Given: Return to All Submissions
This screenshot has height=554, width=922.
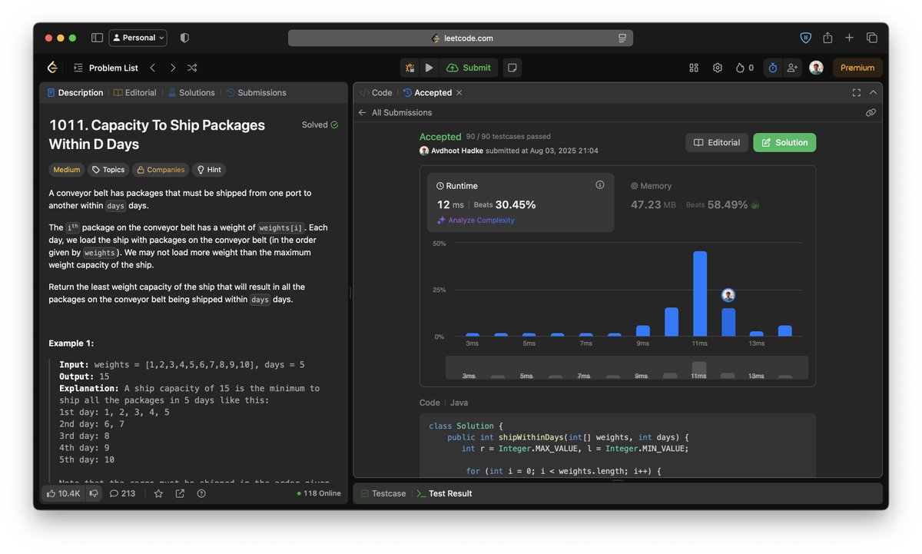Looking at the screenshot, I should pyautogui.click(x=395, y=112).
